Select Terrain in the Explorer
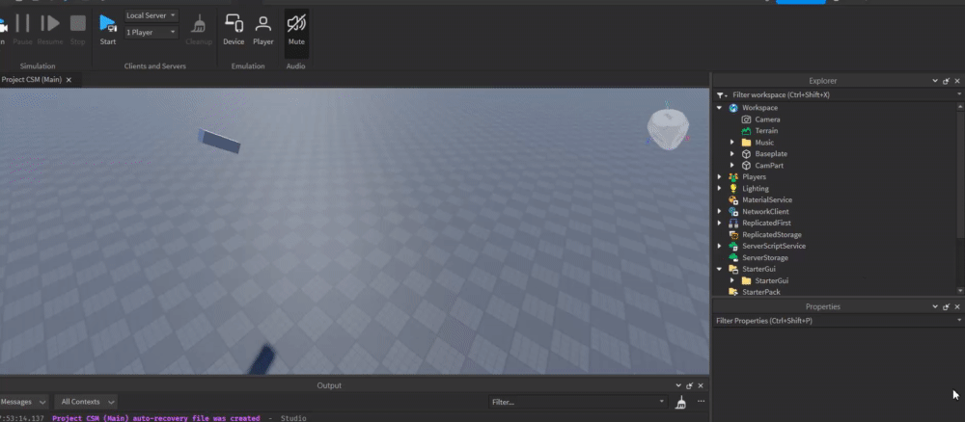 766,131
